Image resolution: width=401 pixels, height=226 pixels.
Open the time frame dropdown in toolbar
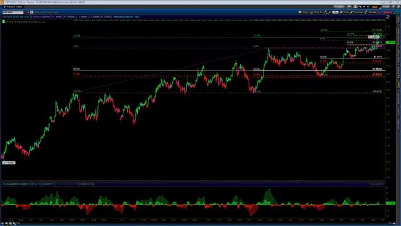[x=335, y=13]
